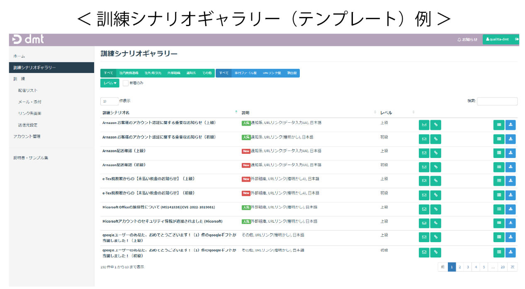This screenshot has width=525, height=289.
Task: Enable the 新着のみ checkbox
Action: [126, 83]
